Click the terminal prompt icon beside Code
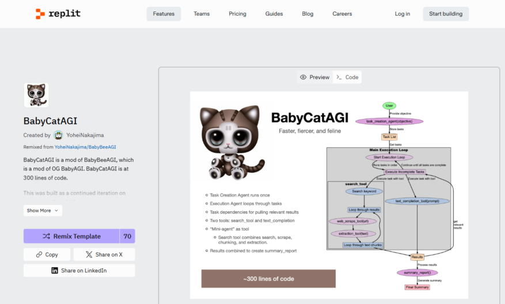Viewport: 505px width, 304px height. (339, 77)
